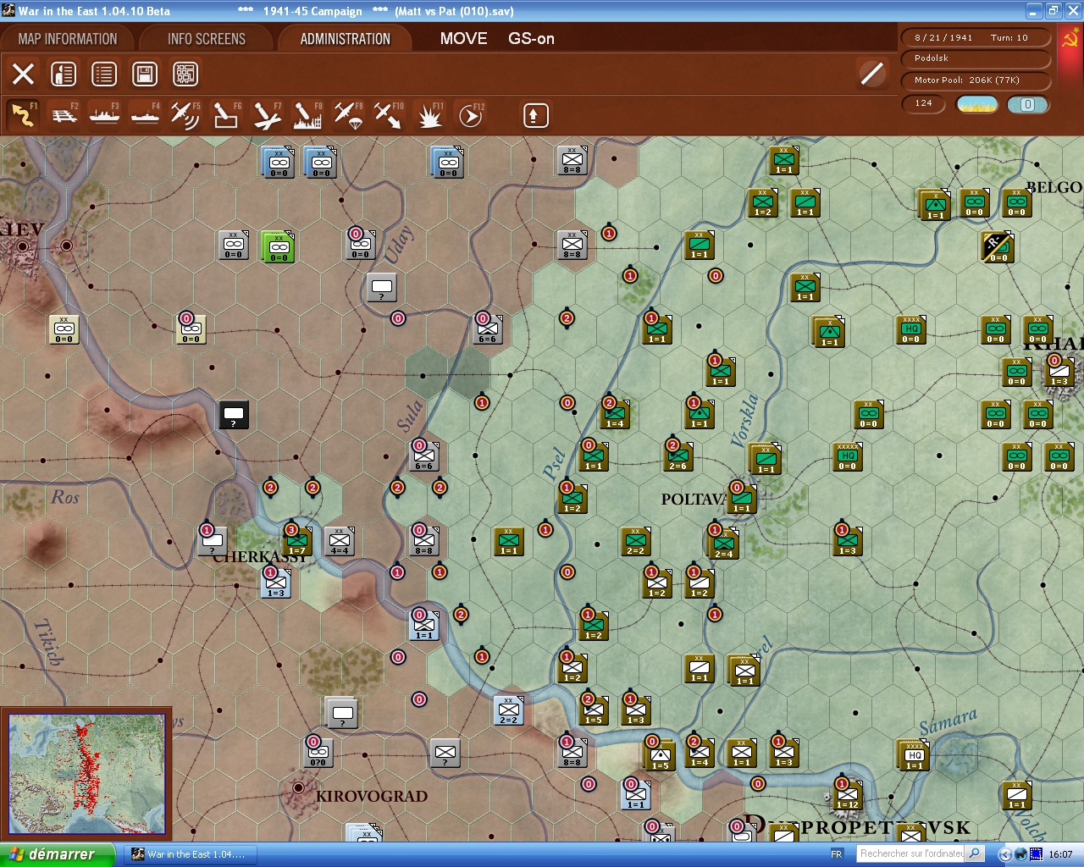Click the Motor Pool 206K (77K) readout
The image size is (1084, 867).
[x=976, y=81]
